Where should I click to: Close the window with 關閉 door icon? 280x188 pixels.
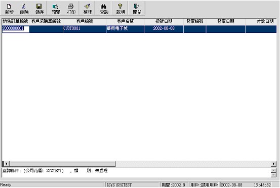(137, 9)
